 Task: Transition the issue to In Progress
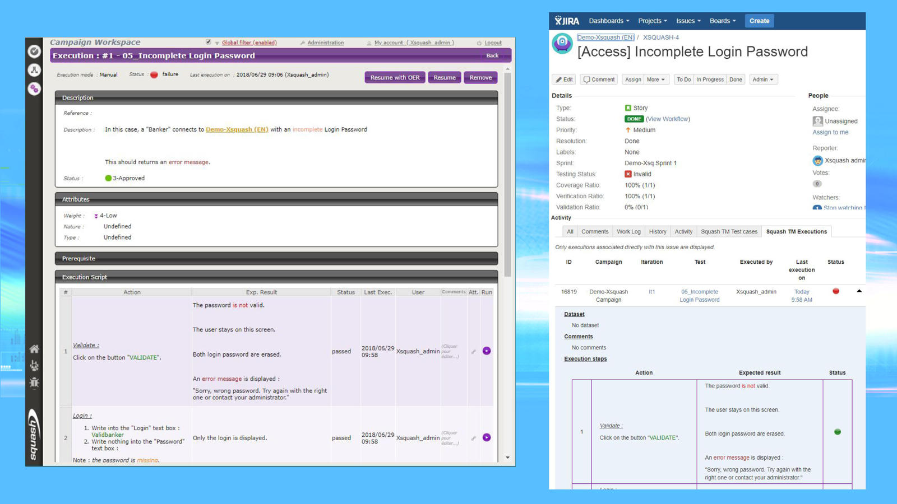[710, 80]
